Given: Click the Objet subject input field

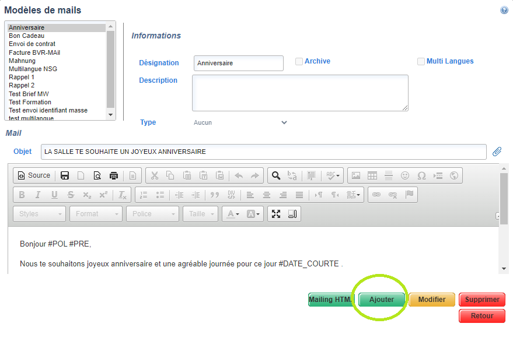Looking at the screenshot, I should (x=263, y=152).
